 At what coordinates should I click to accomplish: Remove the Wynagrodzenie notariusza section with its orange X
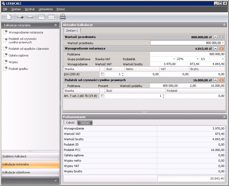click(x=221, y=49)
